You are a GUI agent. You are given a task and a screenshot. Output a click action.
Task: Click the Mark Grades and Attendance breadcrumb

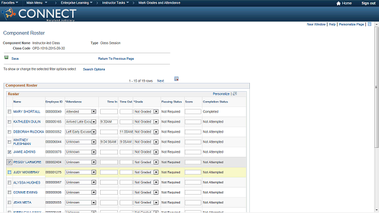[159, 3]
